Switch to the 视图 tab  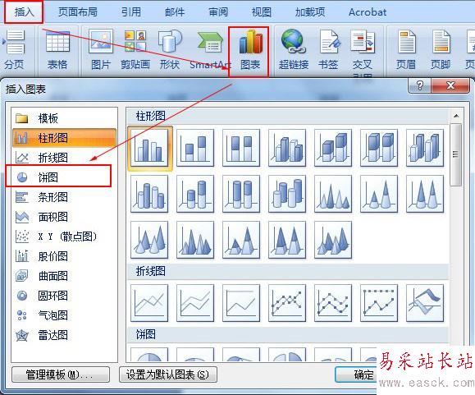tap(262, 12)
